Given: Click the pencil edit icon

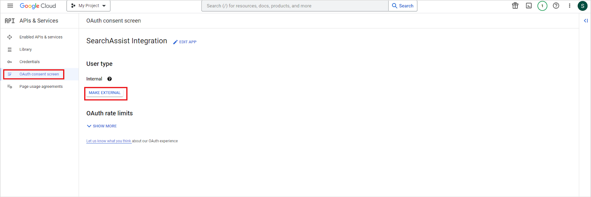Looking at the screenshot, I should (175, 42).
